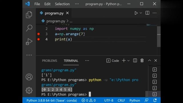183x103 pixels.
Task: Open the Edit menu
Action: (47, 4)
